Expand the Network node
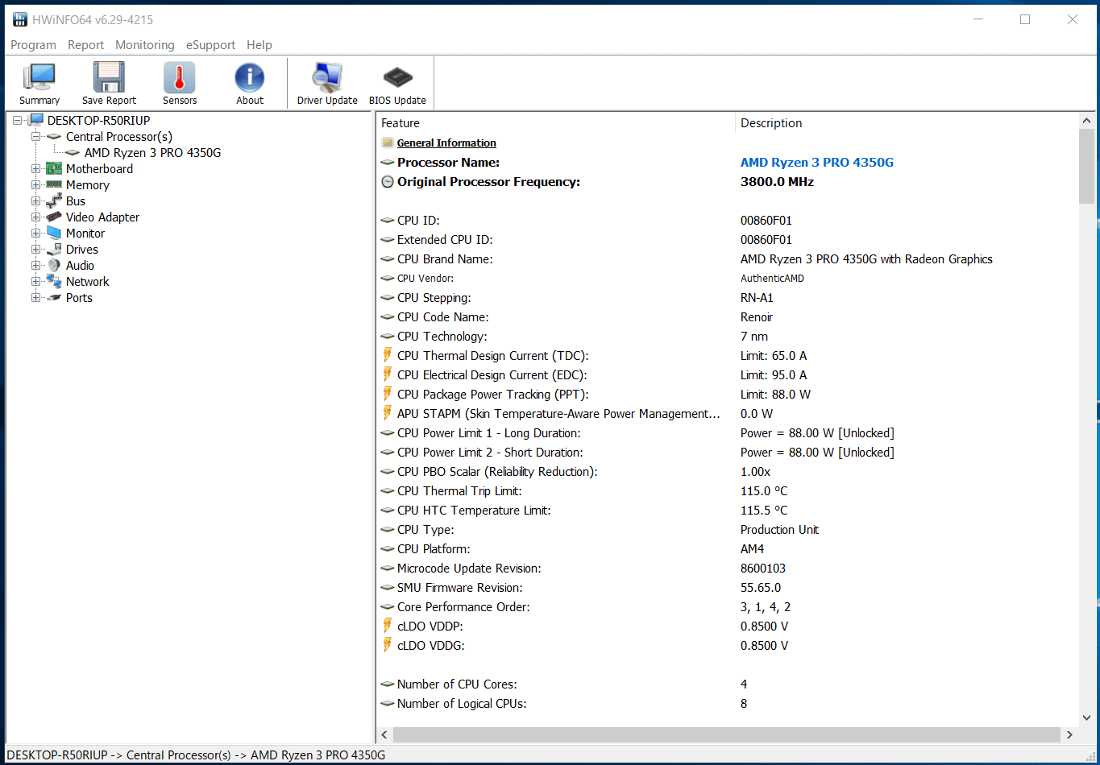Viewport: 1100px width, 765px height. coord(35,281)
